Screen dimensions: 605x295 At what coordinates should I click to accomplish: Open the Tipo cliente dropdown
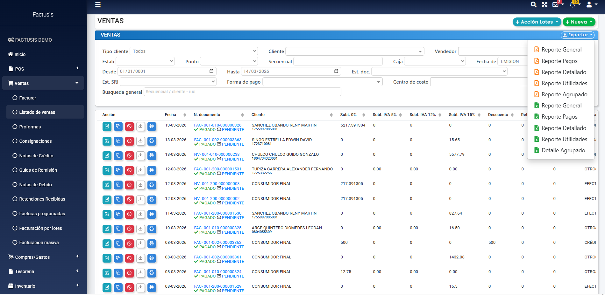[194, 51]
